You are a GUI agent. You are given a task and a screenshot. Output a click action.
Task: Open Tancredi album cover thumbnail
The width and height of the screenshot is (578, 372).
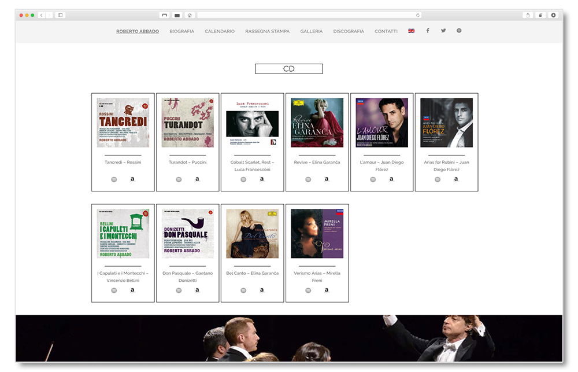[123, 123]
